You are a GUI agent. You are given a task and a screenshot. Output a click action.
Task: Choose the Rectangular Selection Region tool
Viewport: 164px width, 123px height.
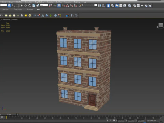17,5
